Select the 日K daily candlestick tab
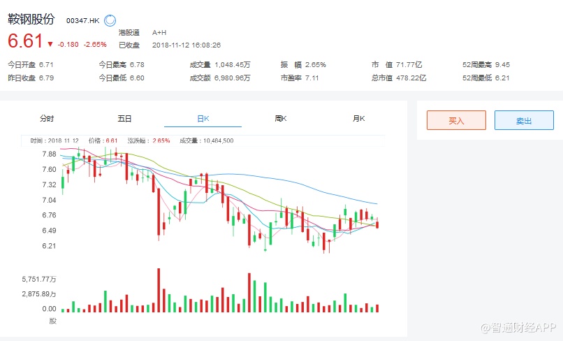 (x=203, y=119)
